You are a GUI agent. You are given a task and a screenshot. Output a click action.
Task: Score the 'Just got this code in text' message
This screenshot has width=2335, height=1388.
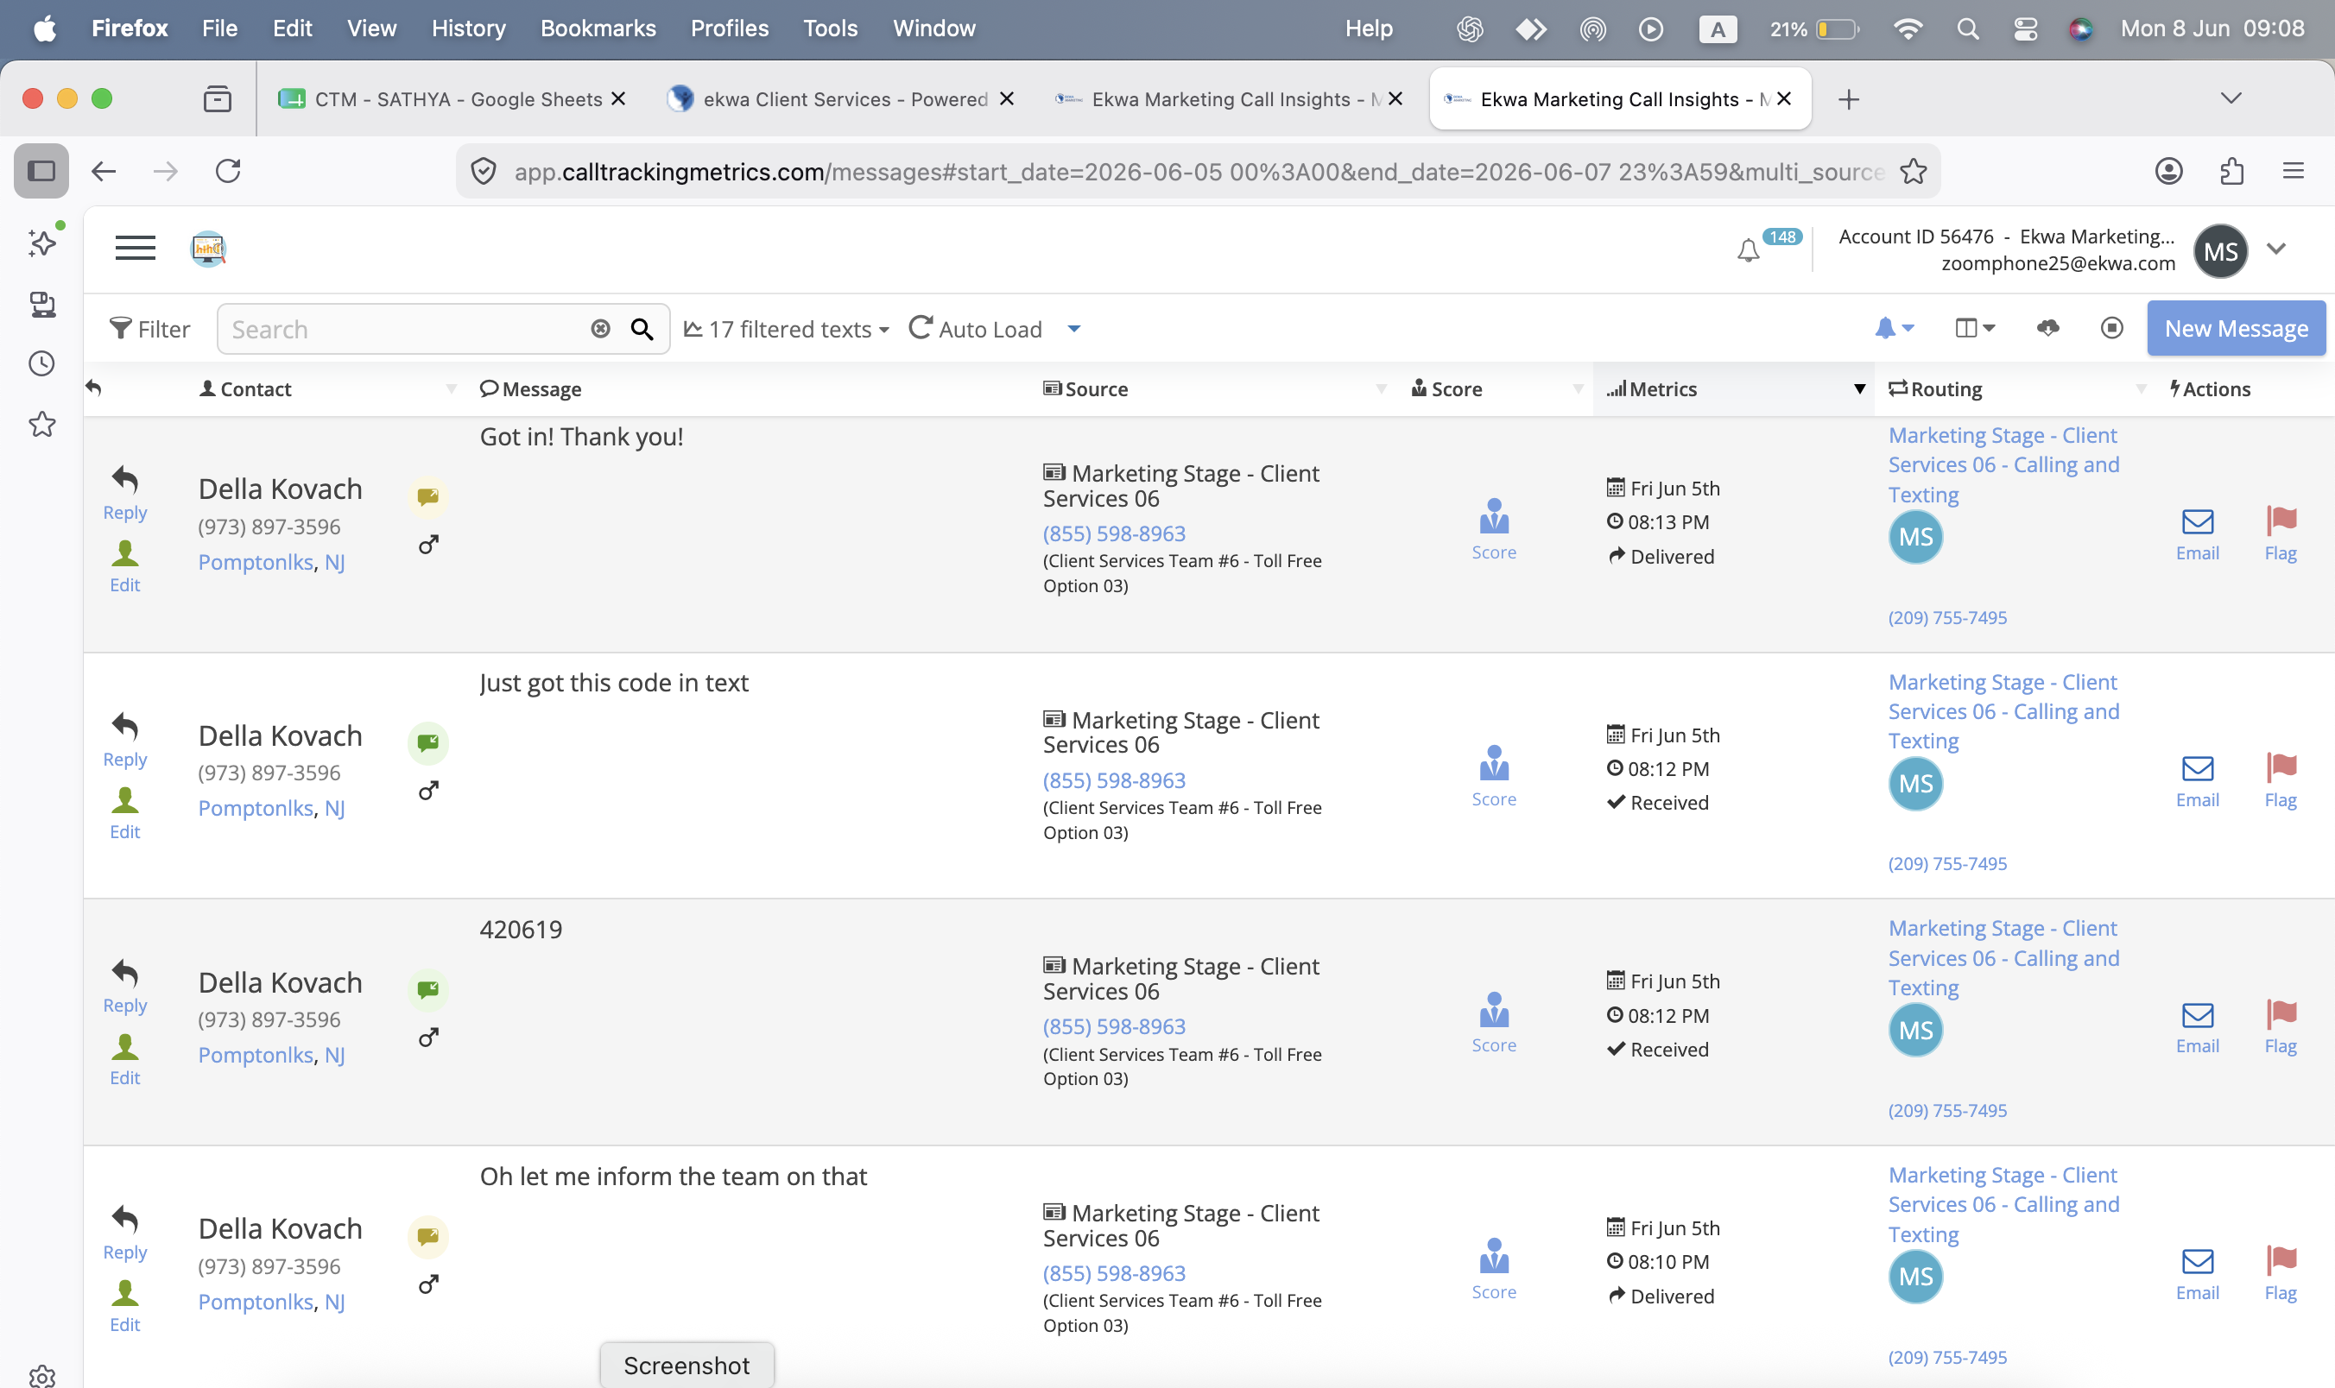point(1494,776)
